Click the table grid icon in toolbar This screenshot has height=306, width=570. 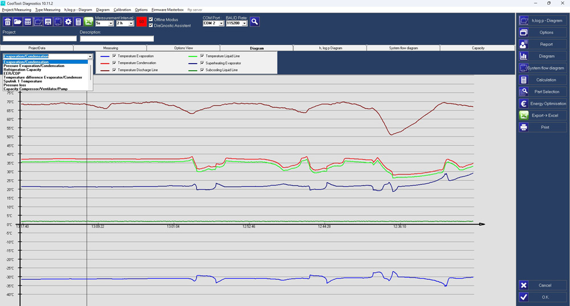tap(27, 22)
